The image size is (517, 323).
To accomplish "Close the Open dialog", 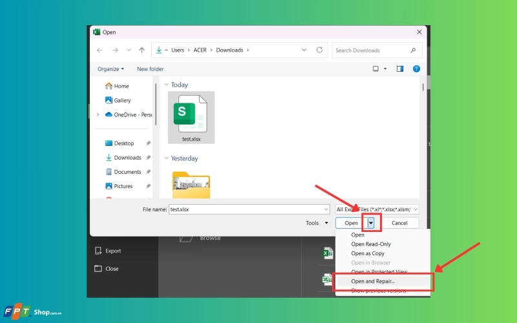I will click(x=419, y=32).
